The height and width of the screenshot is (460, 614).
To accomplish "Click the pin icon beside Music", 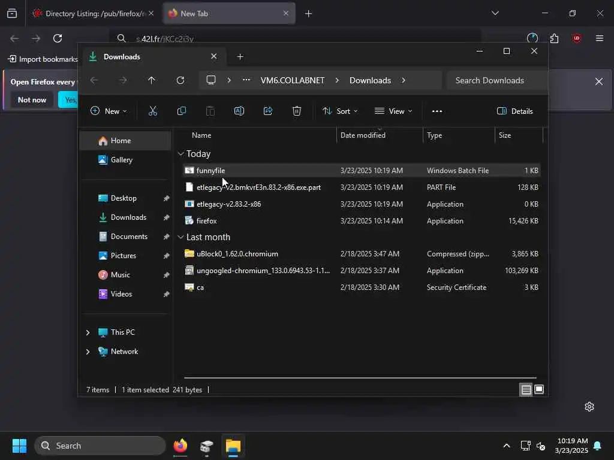I will tap(166, 275).
